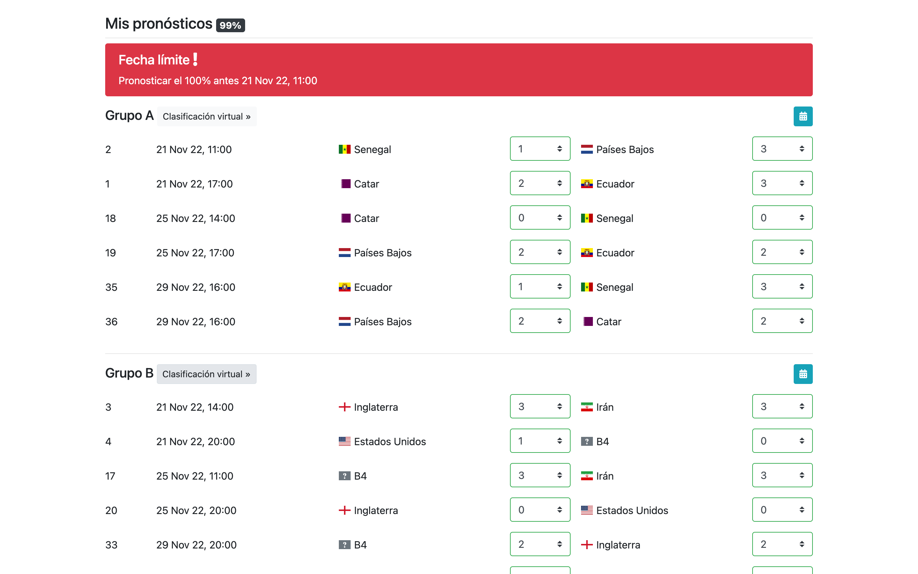Click the Inglaterra flag in match 3

click(345, 407)
